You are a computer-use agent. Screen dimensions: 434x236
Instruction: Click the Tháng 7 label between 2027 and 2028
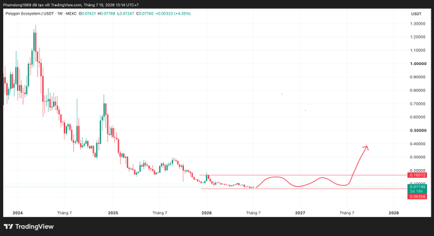(x=347, y=213)
